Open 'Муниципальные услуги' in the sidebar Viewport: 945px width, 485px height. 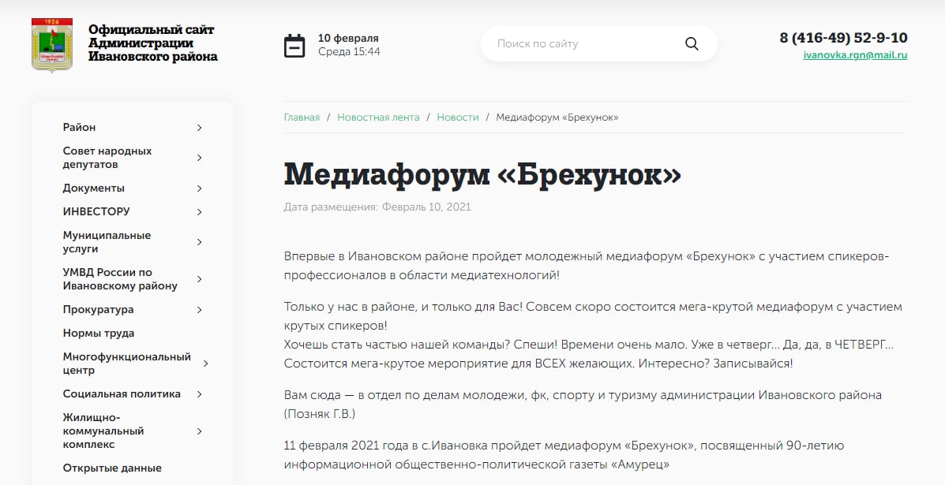coord(107,242)
